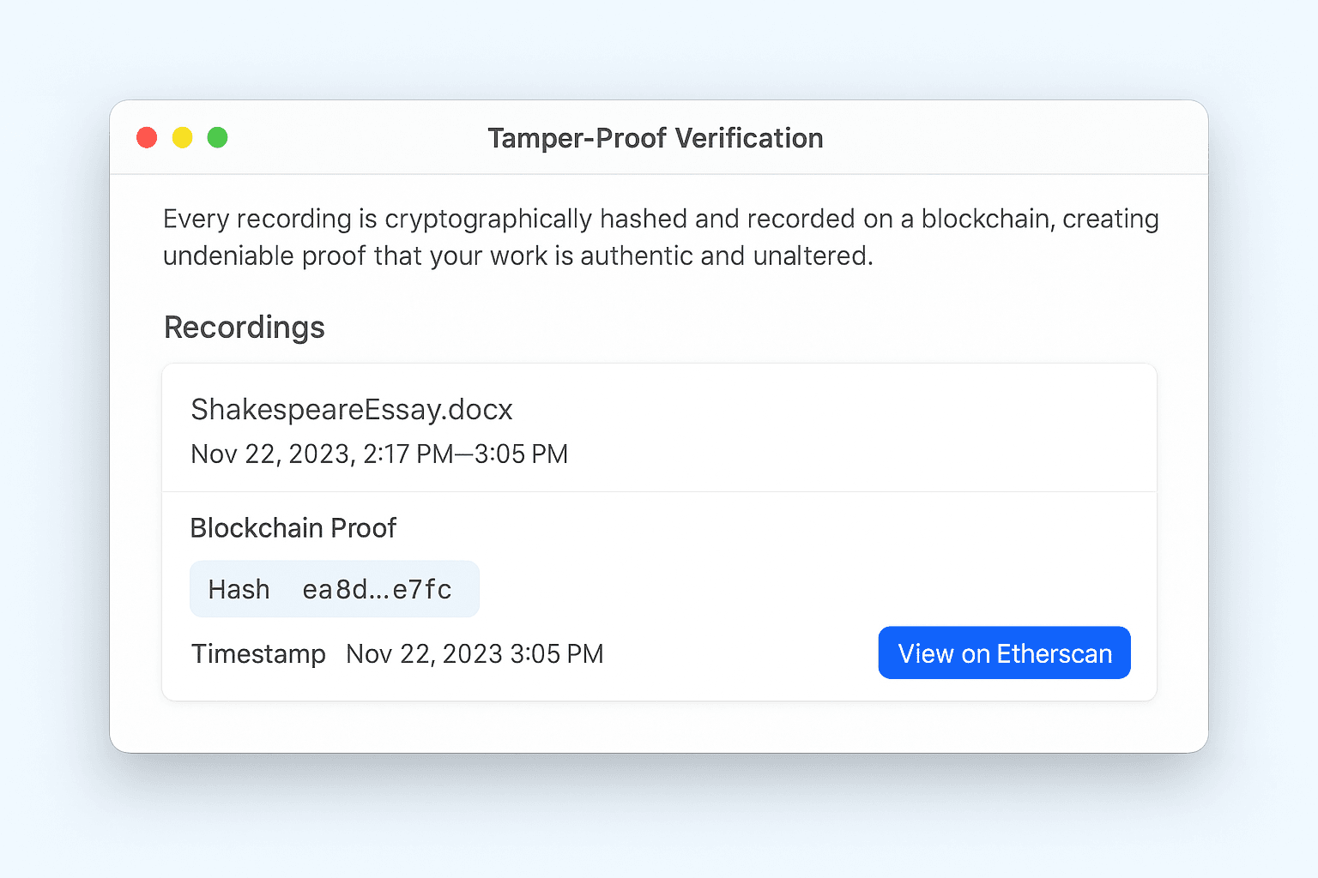The height and width of the screenshot is (878, 1318).
Task: Maximize the window with the green button
Action: [x=218, y=137]
